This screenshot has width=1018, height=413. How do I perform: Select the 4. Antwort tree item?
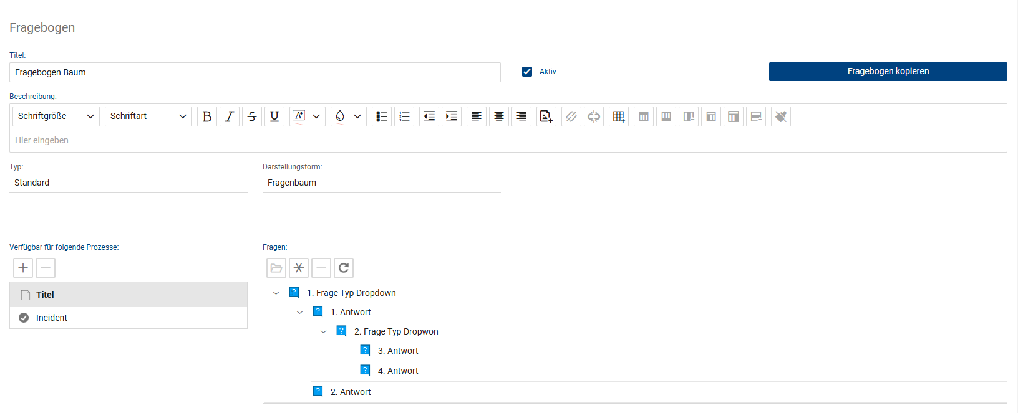click(x=398, y=371)
